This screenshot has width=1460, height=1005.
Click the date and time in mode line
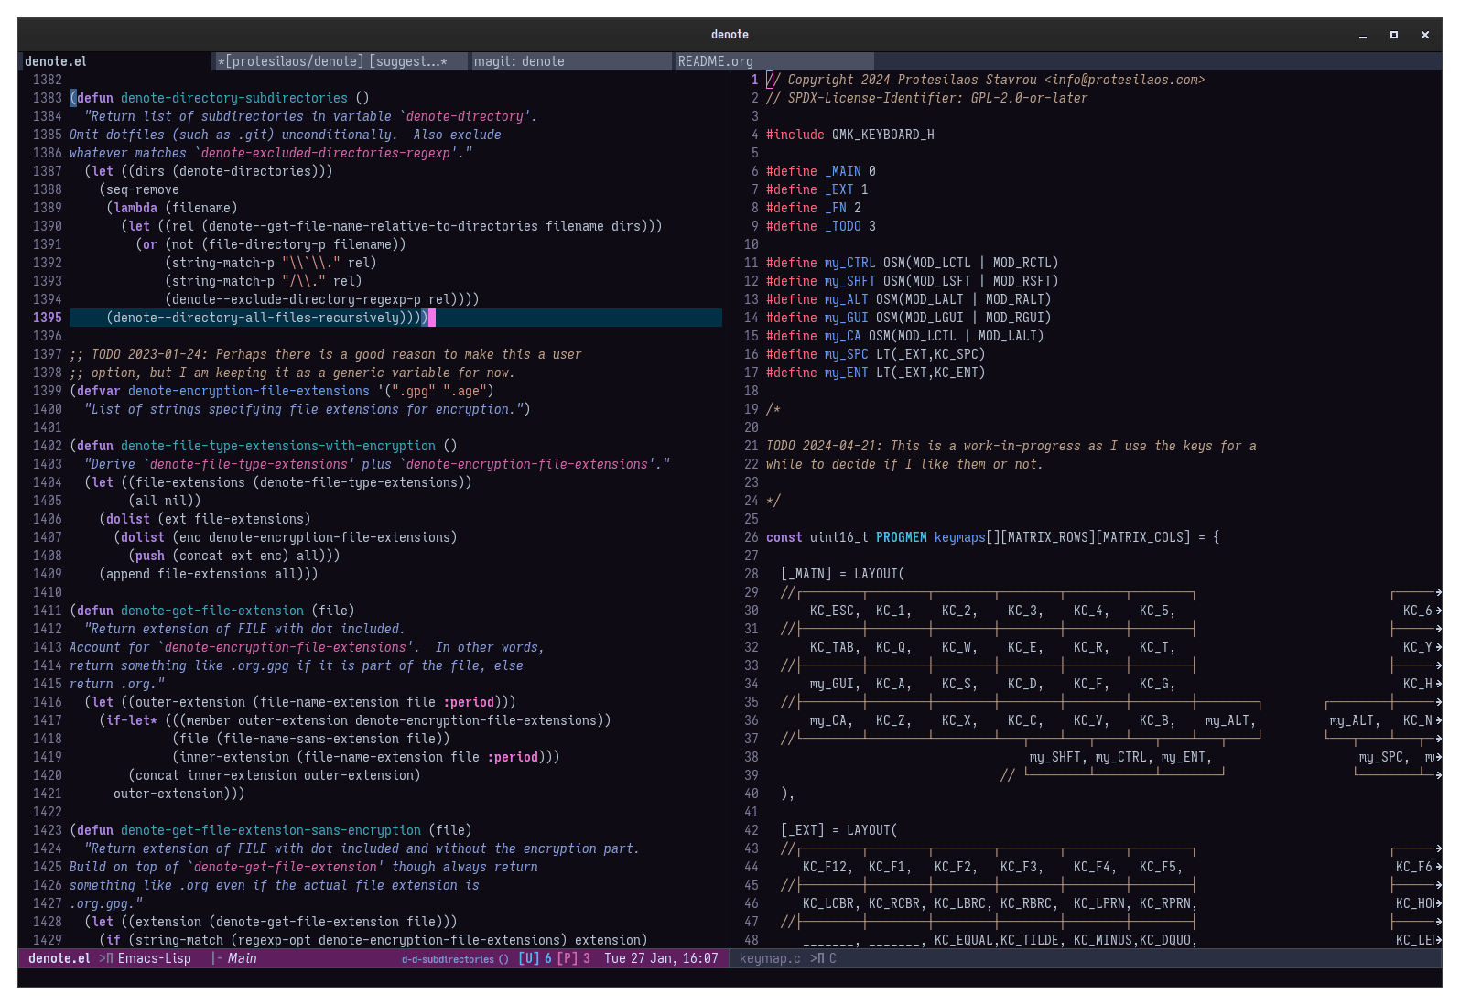click(x=660, y=958)
